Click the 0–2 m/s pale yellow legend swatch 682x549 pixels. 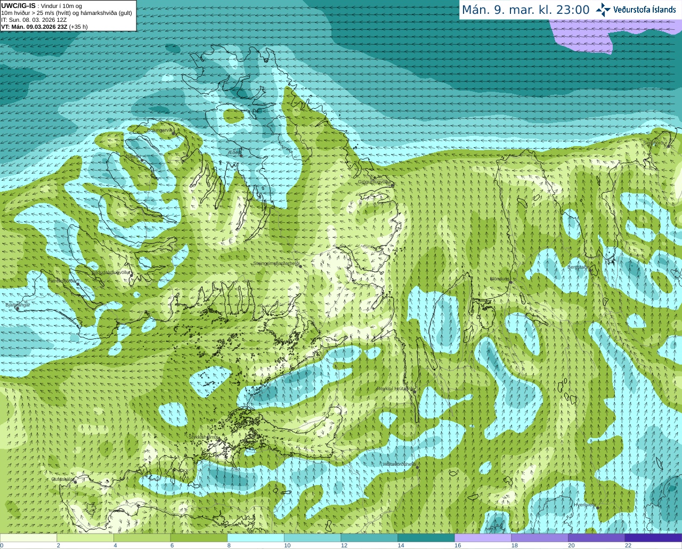pos(28,538)
